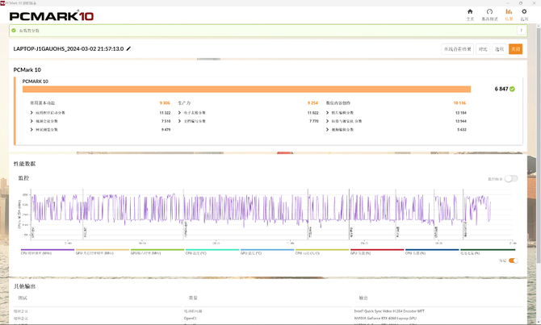Toggle the red GPU load legend
Screen dimensions: 541x325
pyautogui.click(x=377, y=252)
